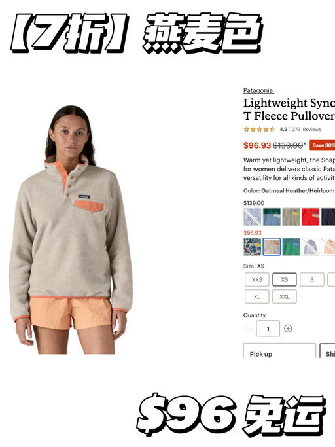
Task: Choose size XXL
Action: [x=285, y=296]
